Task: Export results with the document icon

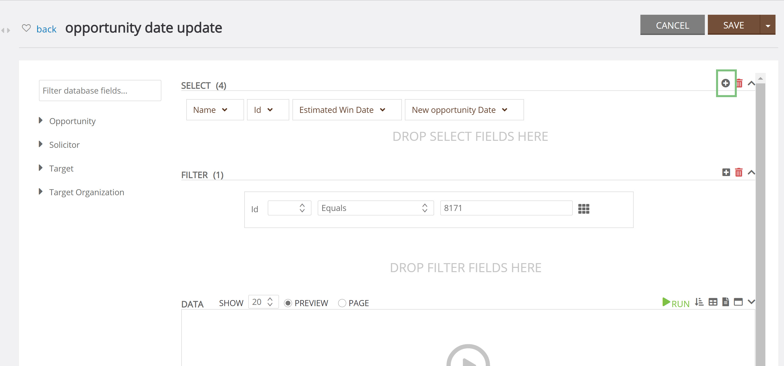Action: (x=726, y=302)
